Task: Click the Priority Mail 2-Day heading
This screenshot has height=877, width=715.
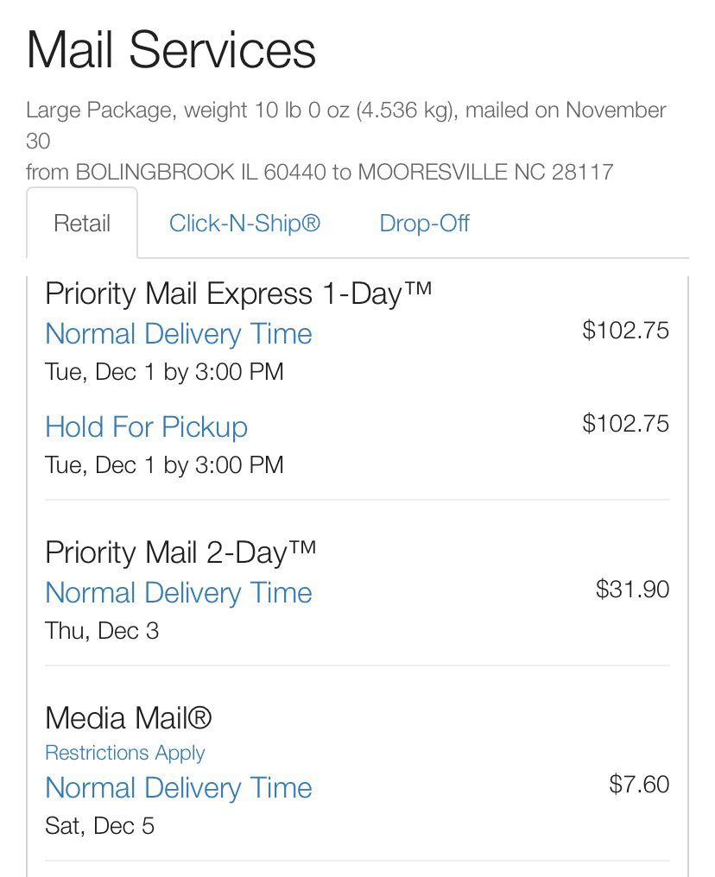Action: (x=180, y=552)
